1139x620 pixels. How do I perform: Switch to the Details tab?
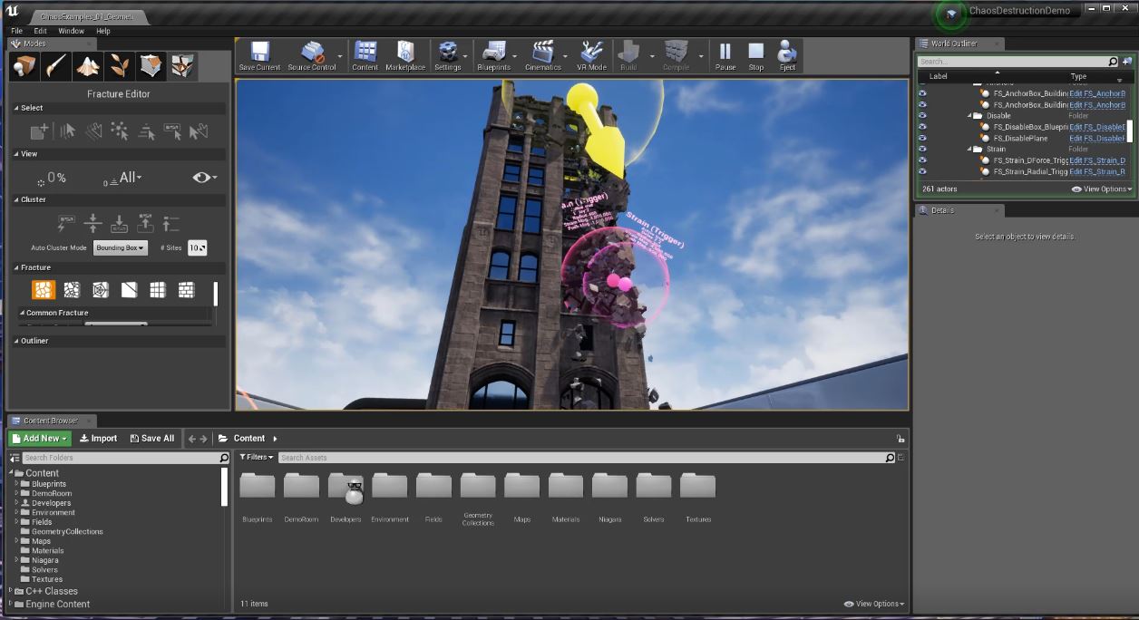click(942, 210)
